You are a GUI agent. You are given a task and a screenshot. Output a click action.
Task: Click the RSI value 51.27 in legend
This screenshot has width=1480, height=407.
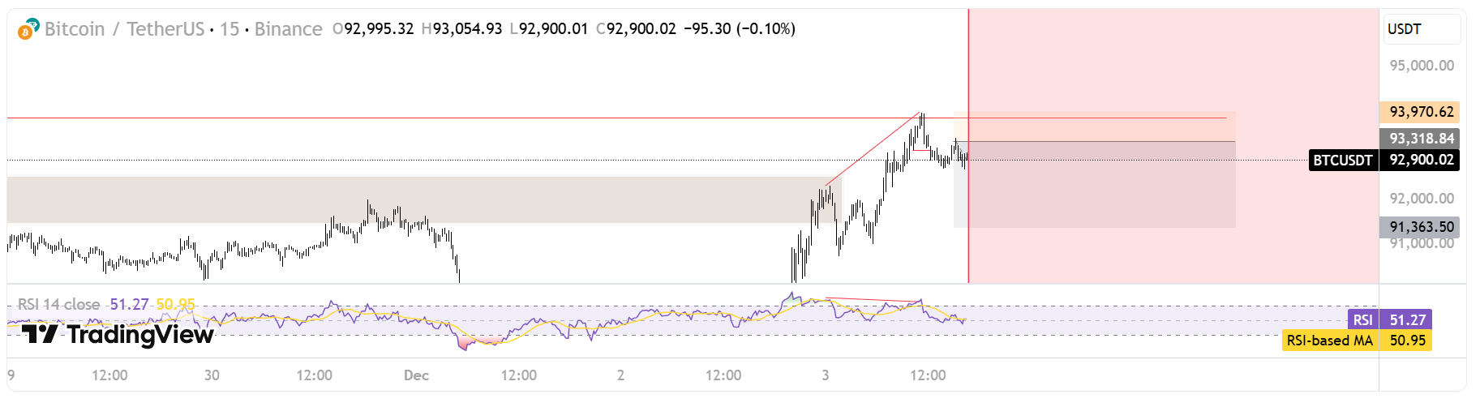pyautogui.click(x=129, y=305)
